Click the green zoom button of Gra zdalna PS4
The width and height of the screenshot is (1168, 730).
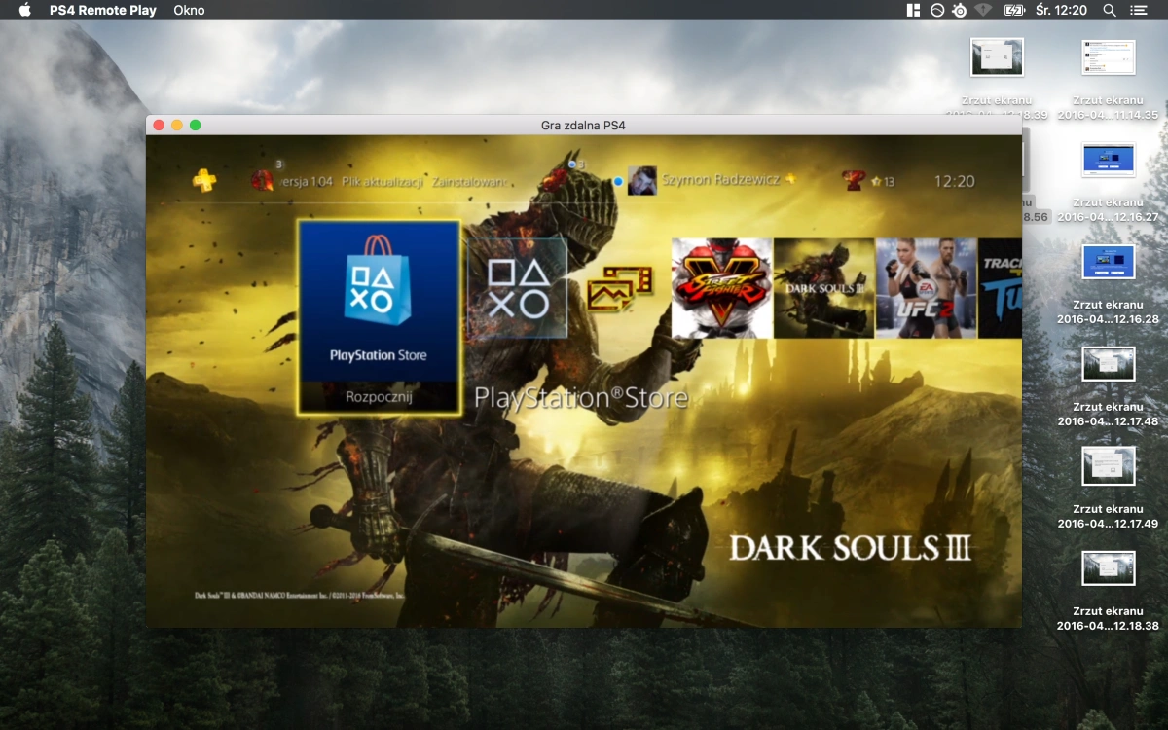click(x=196, y=125)
